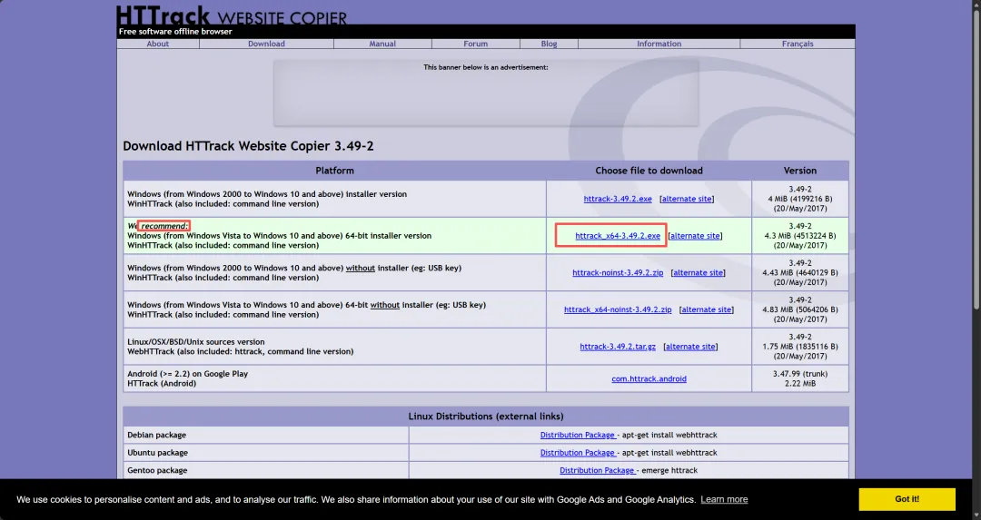This screenshot has width=981, height=520.
Task: Click 'Linux Distributions (external links)' header
Action: point(486,417)
